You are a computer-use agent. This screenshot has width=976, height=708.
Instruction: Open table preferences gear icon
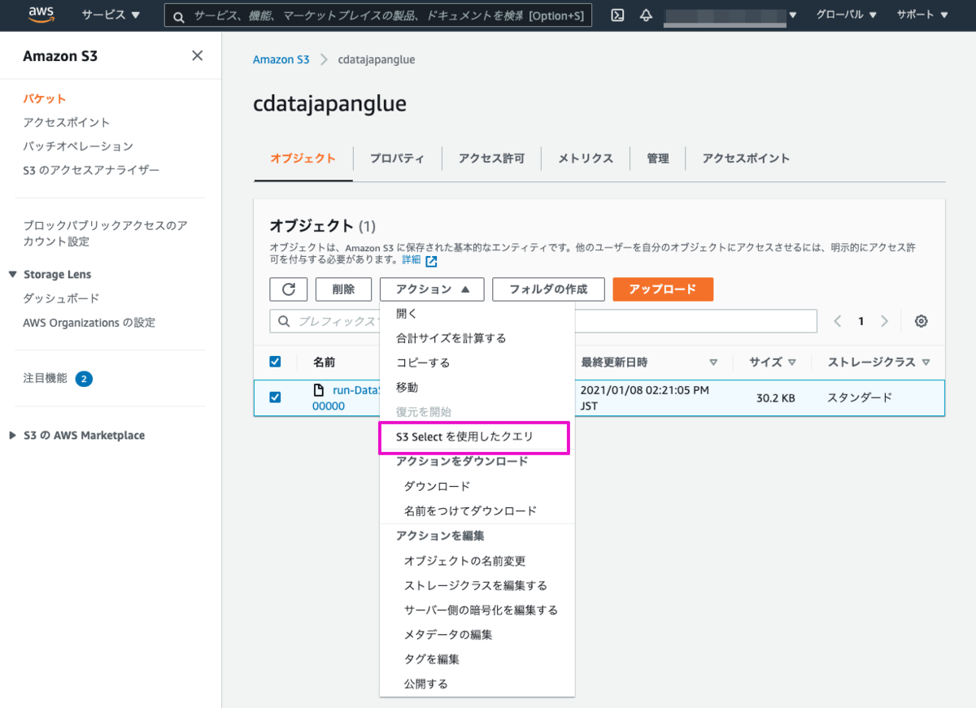tap(921, 321)
